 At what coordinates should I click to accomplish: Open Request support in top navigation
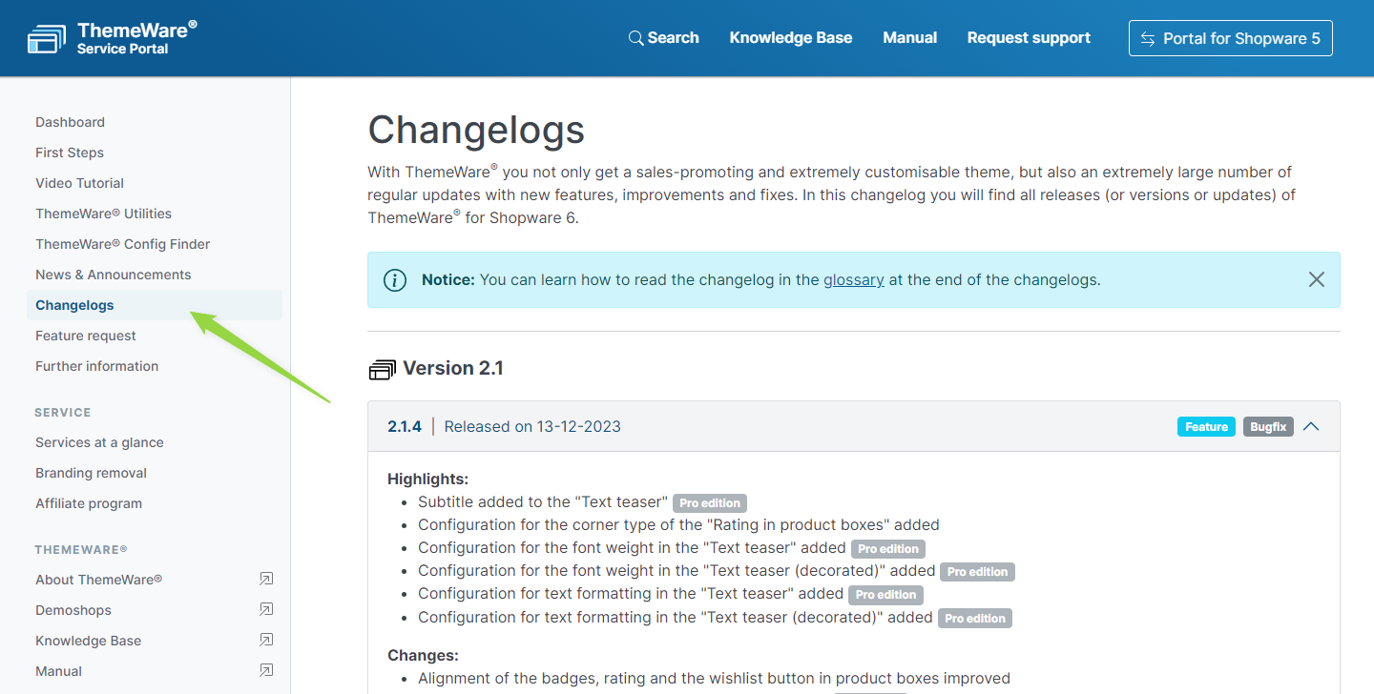click(x=1029, y=38)
